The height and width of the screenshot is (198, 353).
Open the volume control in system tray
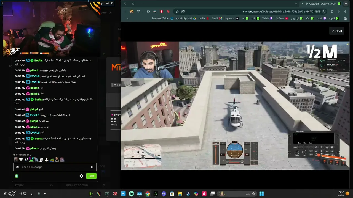(x=20, y=194)
